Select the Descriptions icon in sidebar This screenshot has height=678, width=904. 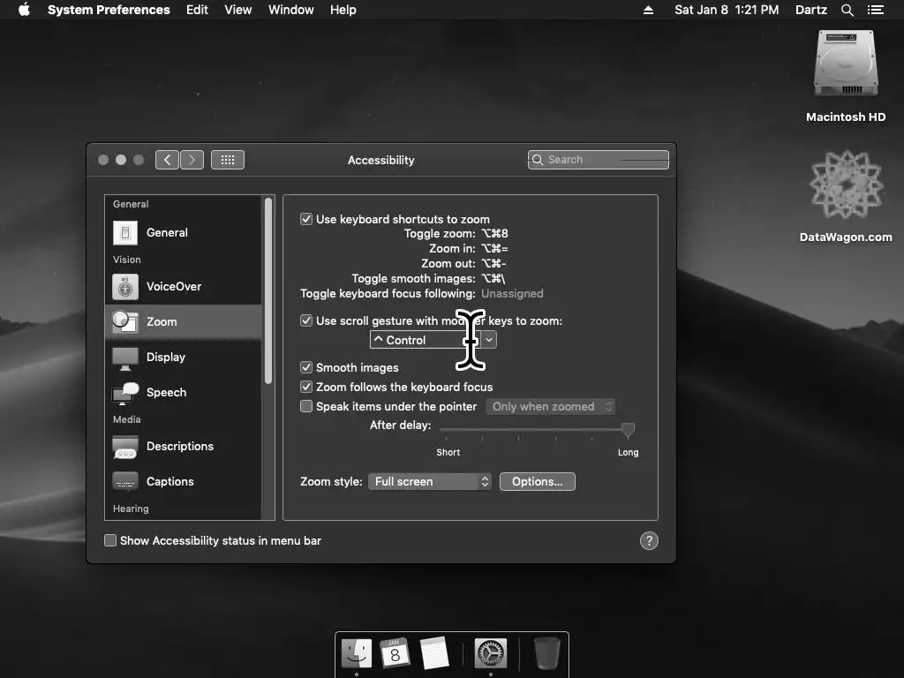(125, 447)
